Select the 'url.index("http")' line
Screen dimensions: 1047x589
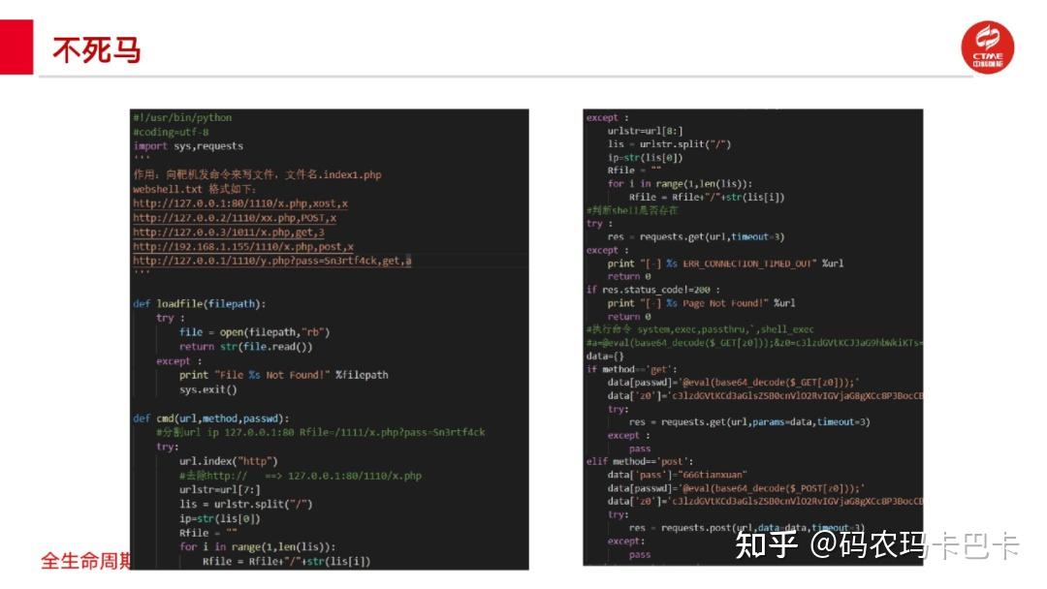tap(229, 461)
